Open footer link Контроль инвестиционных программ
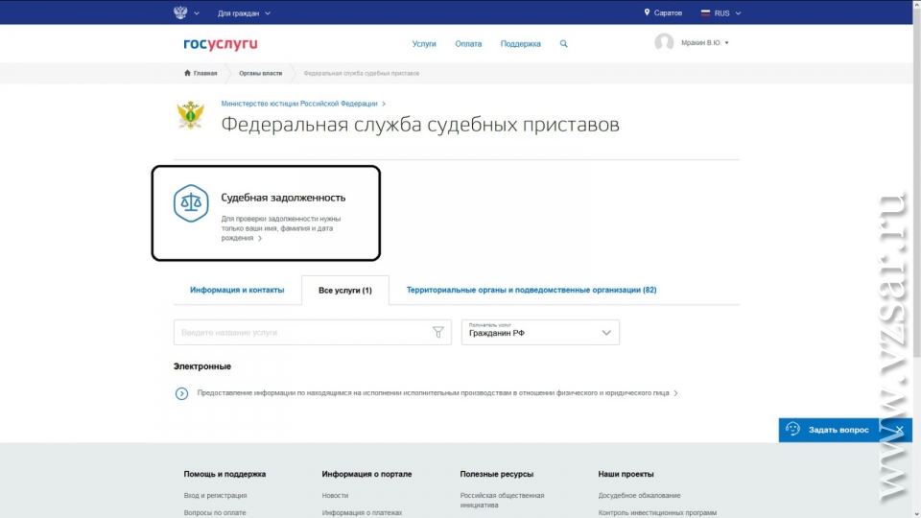This screenshot has height=518, width=921. pyautogui.click(x=657, y=512)
